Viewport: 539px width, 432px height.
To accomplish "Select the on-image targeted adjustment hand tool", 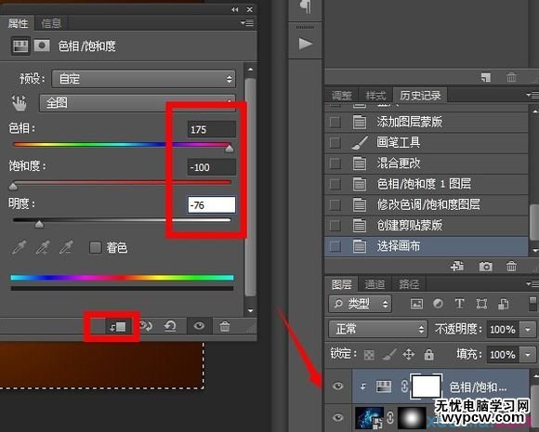I will tap(20, 103).
